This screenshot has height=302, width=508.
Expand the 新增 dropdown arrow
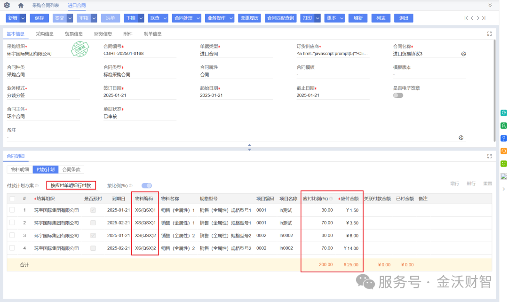click(23, 18)
